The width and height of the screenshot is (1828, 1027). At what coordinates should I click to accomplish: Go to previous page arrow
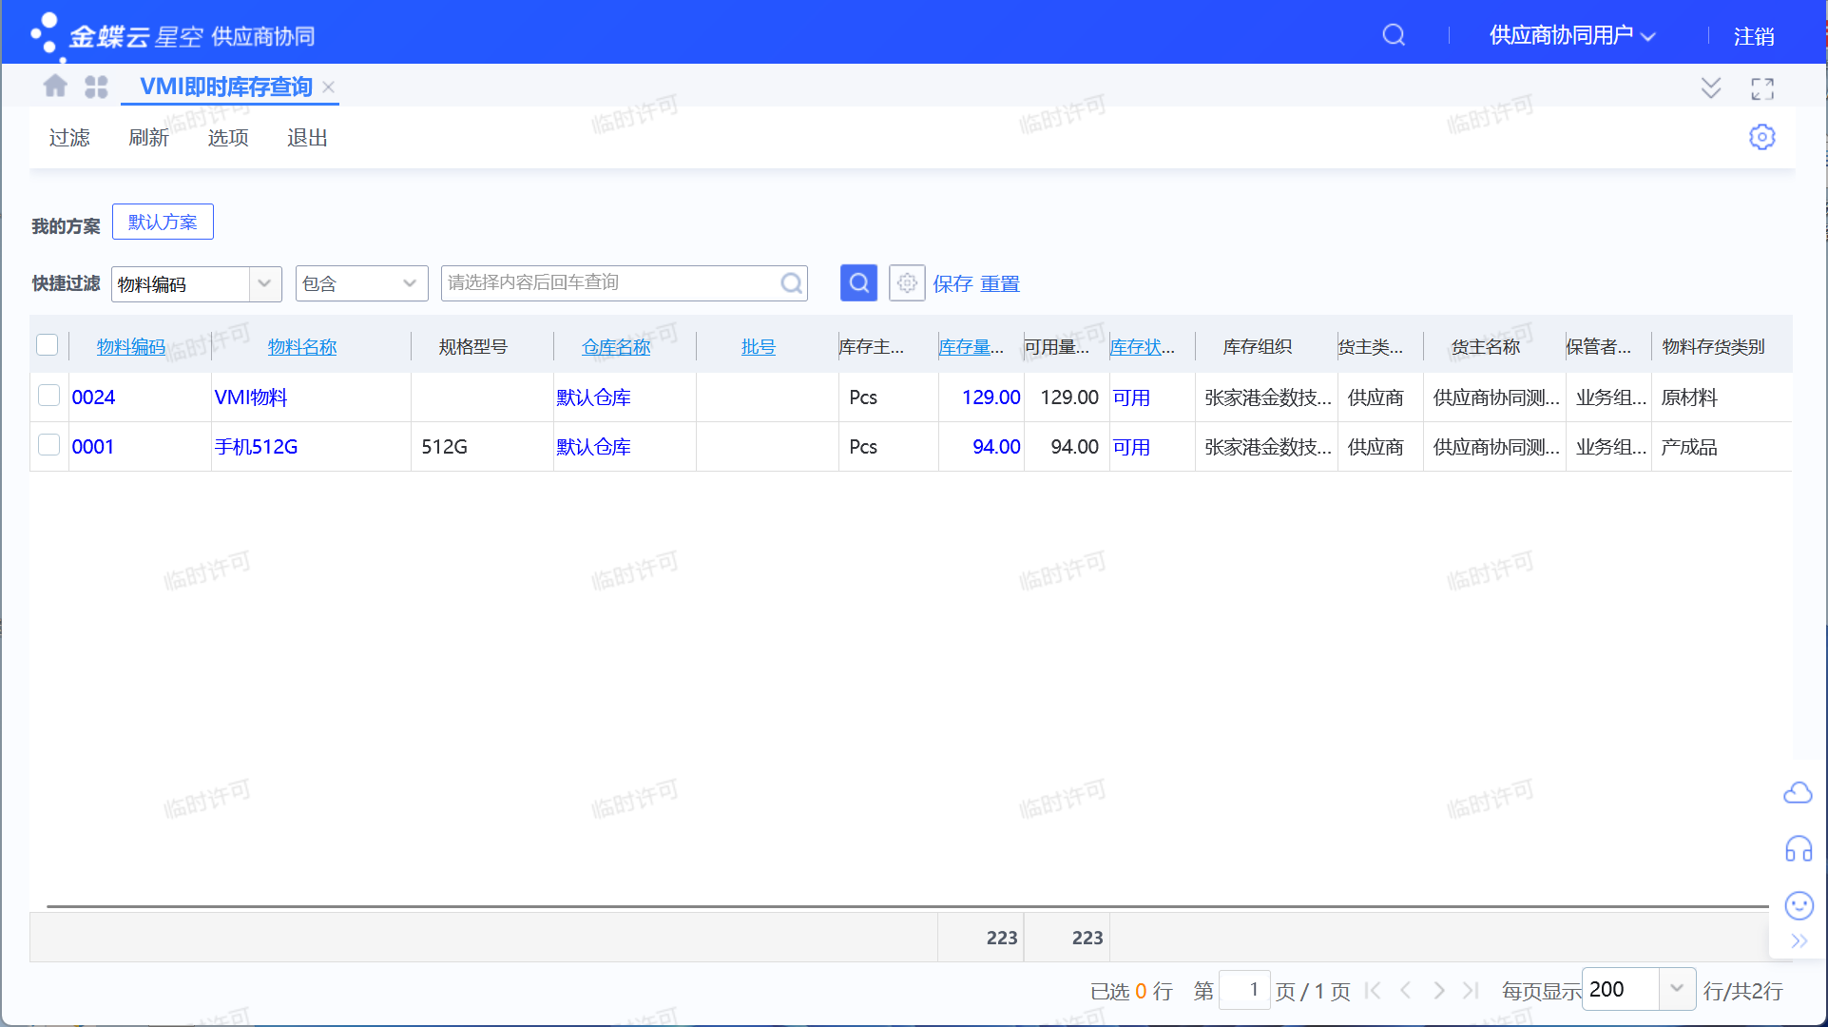[1406, 991]
